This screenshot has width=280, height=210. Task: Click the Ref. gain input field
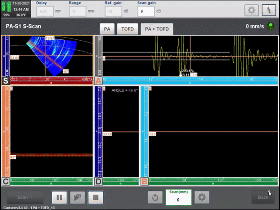coord(113,11)
